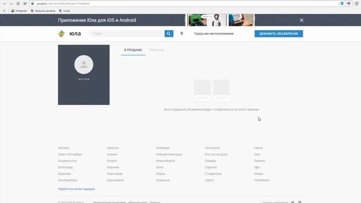361x203 pixels.
Task: Go forward with the browser forward arrow
Action: [x=11, y=4]
